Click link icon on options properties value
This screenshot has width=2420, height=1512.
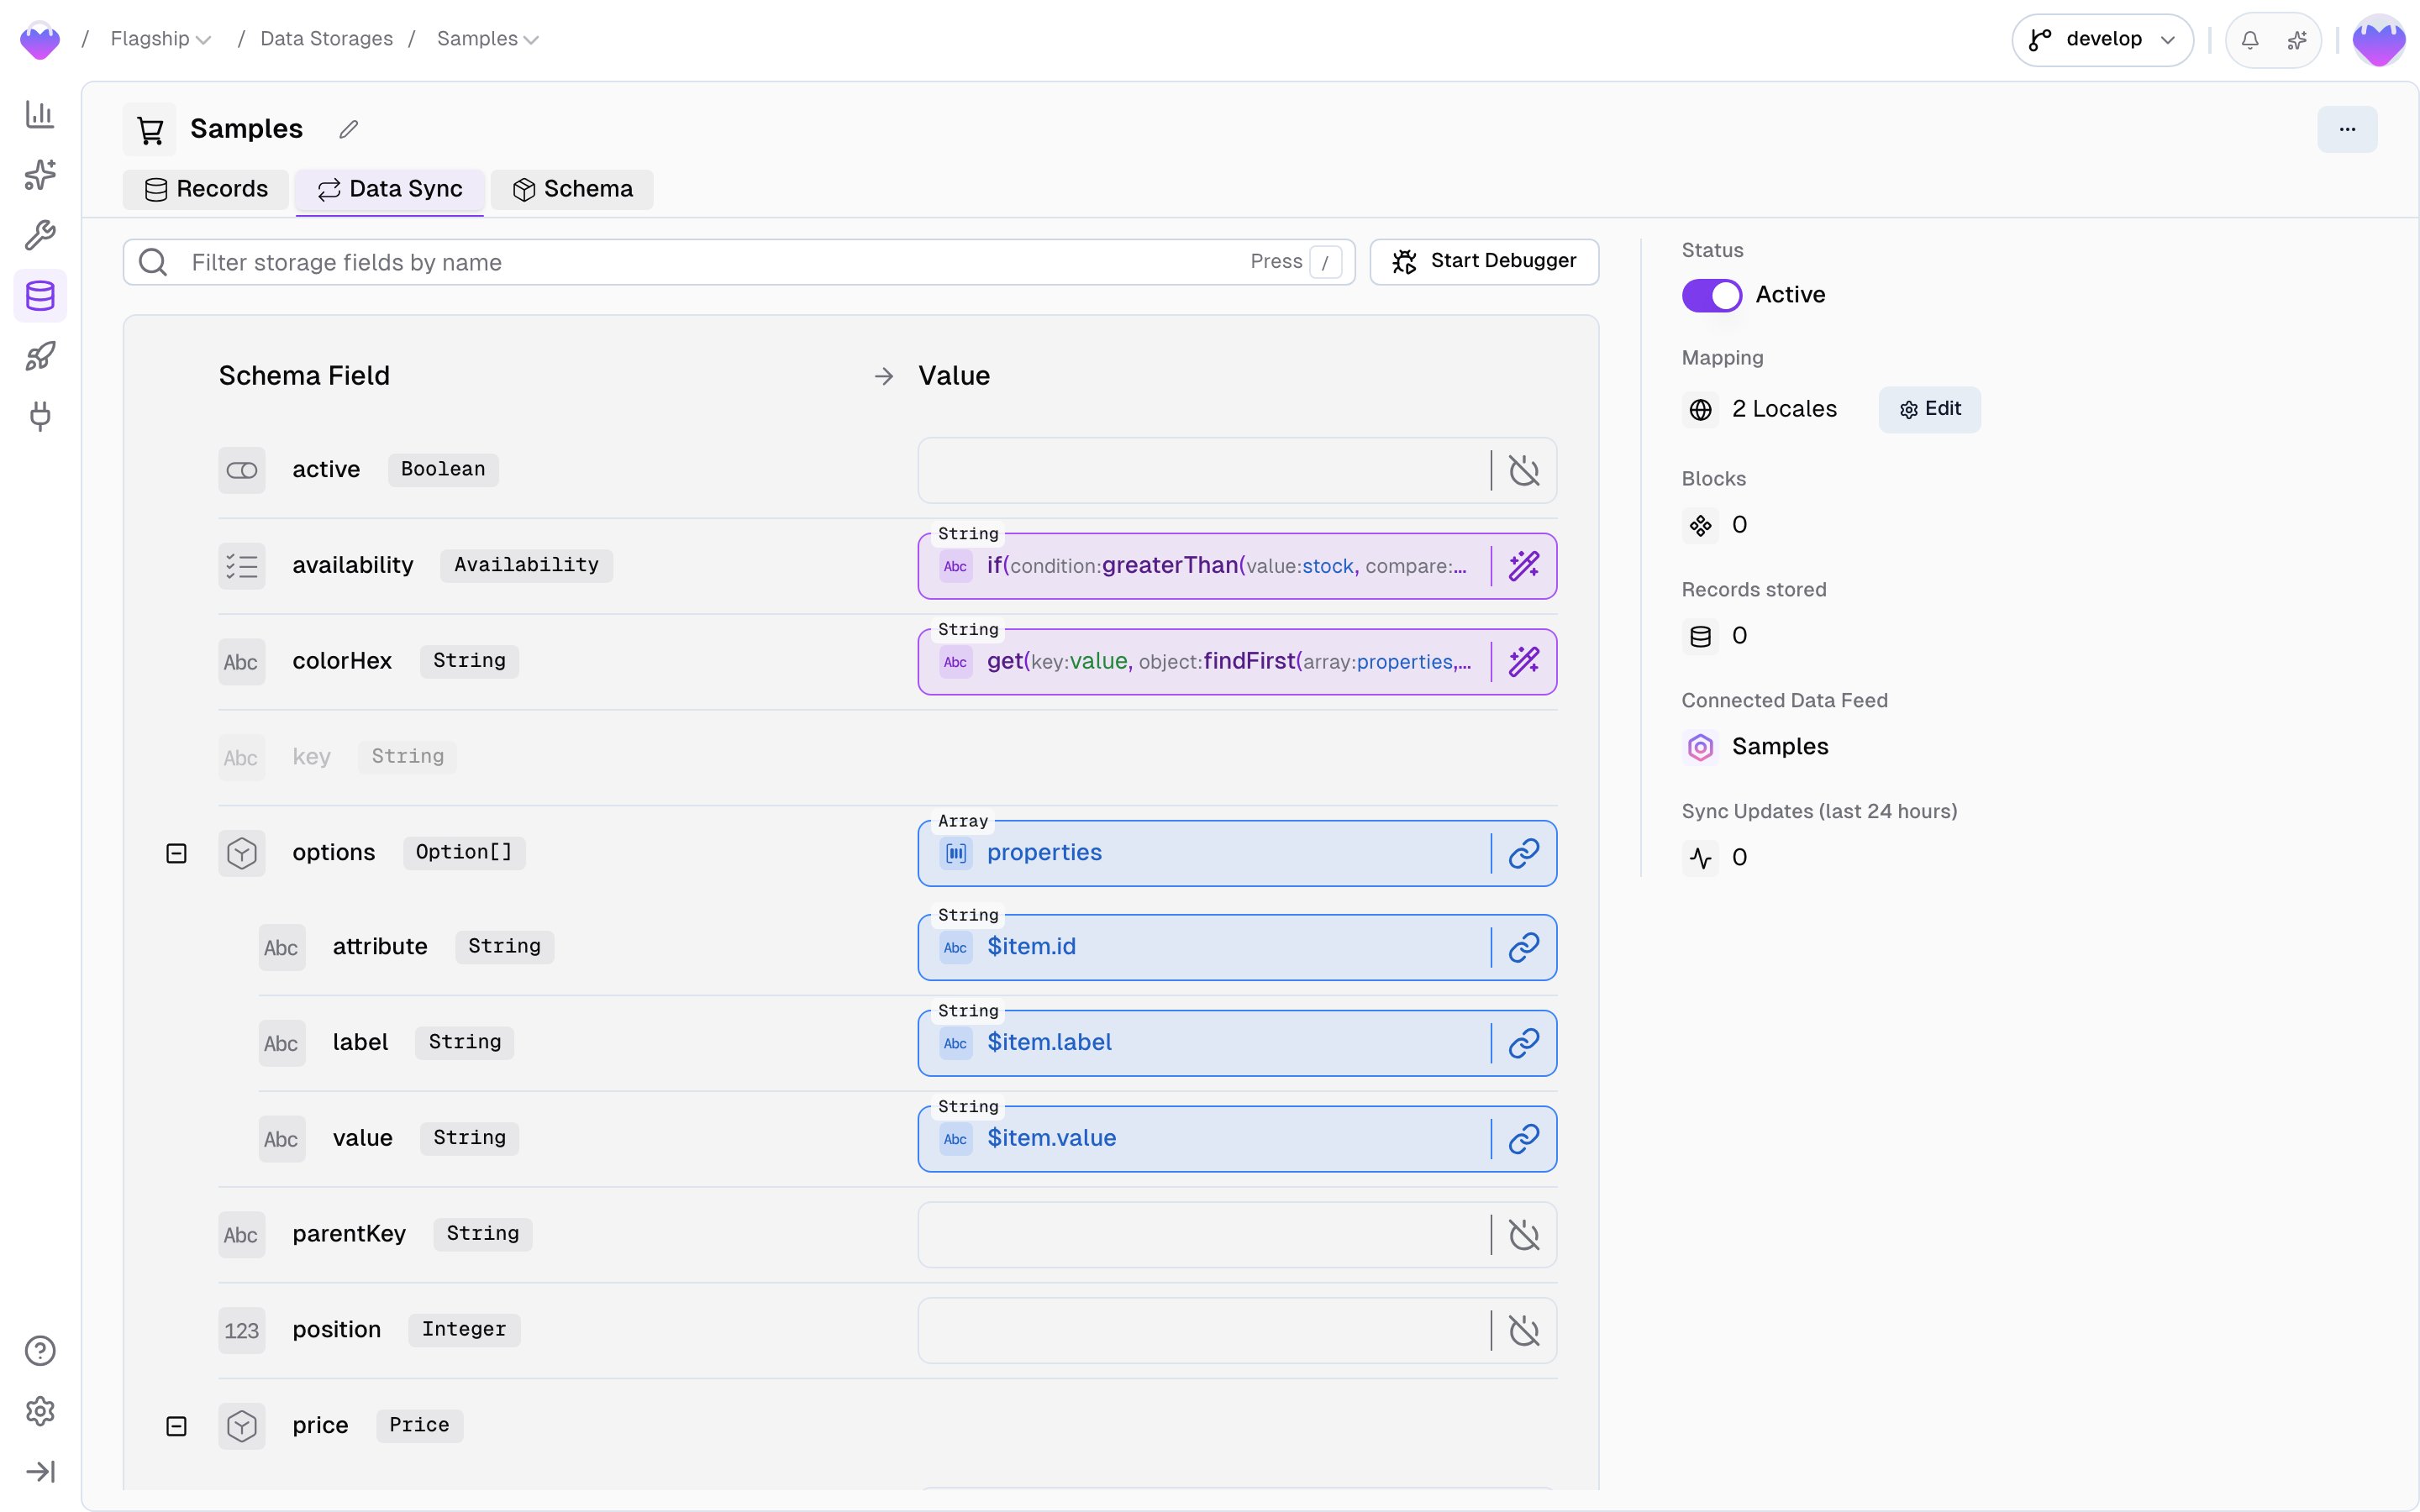click(1524, 853)
